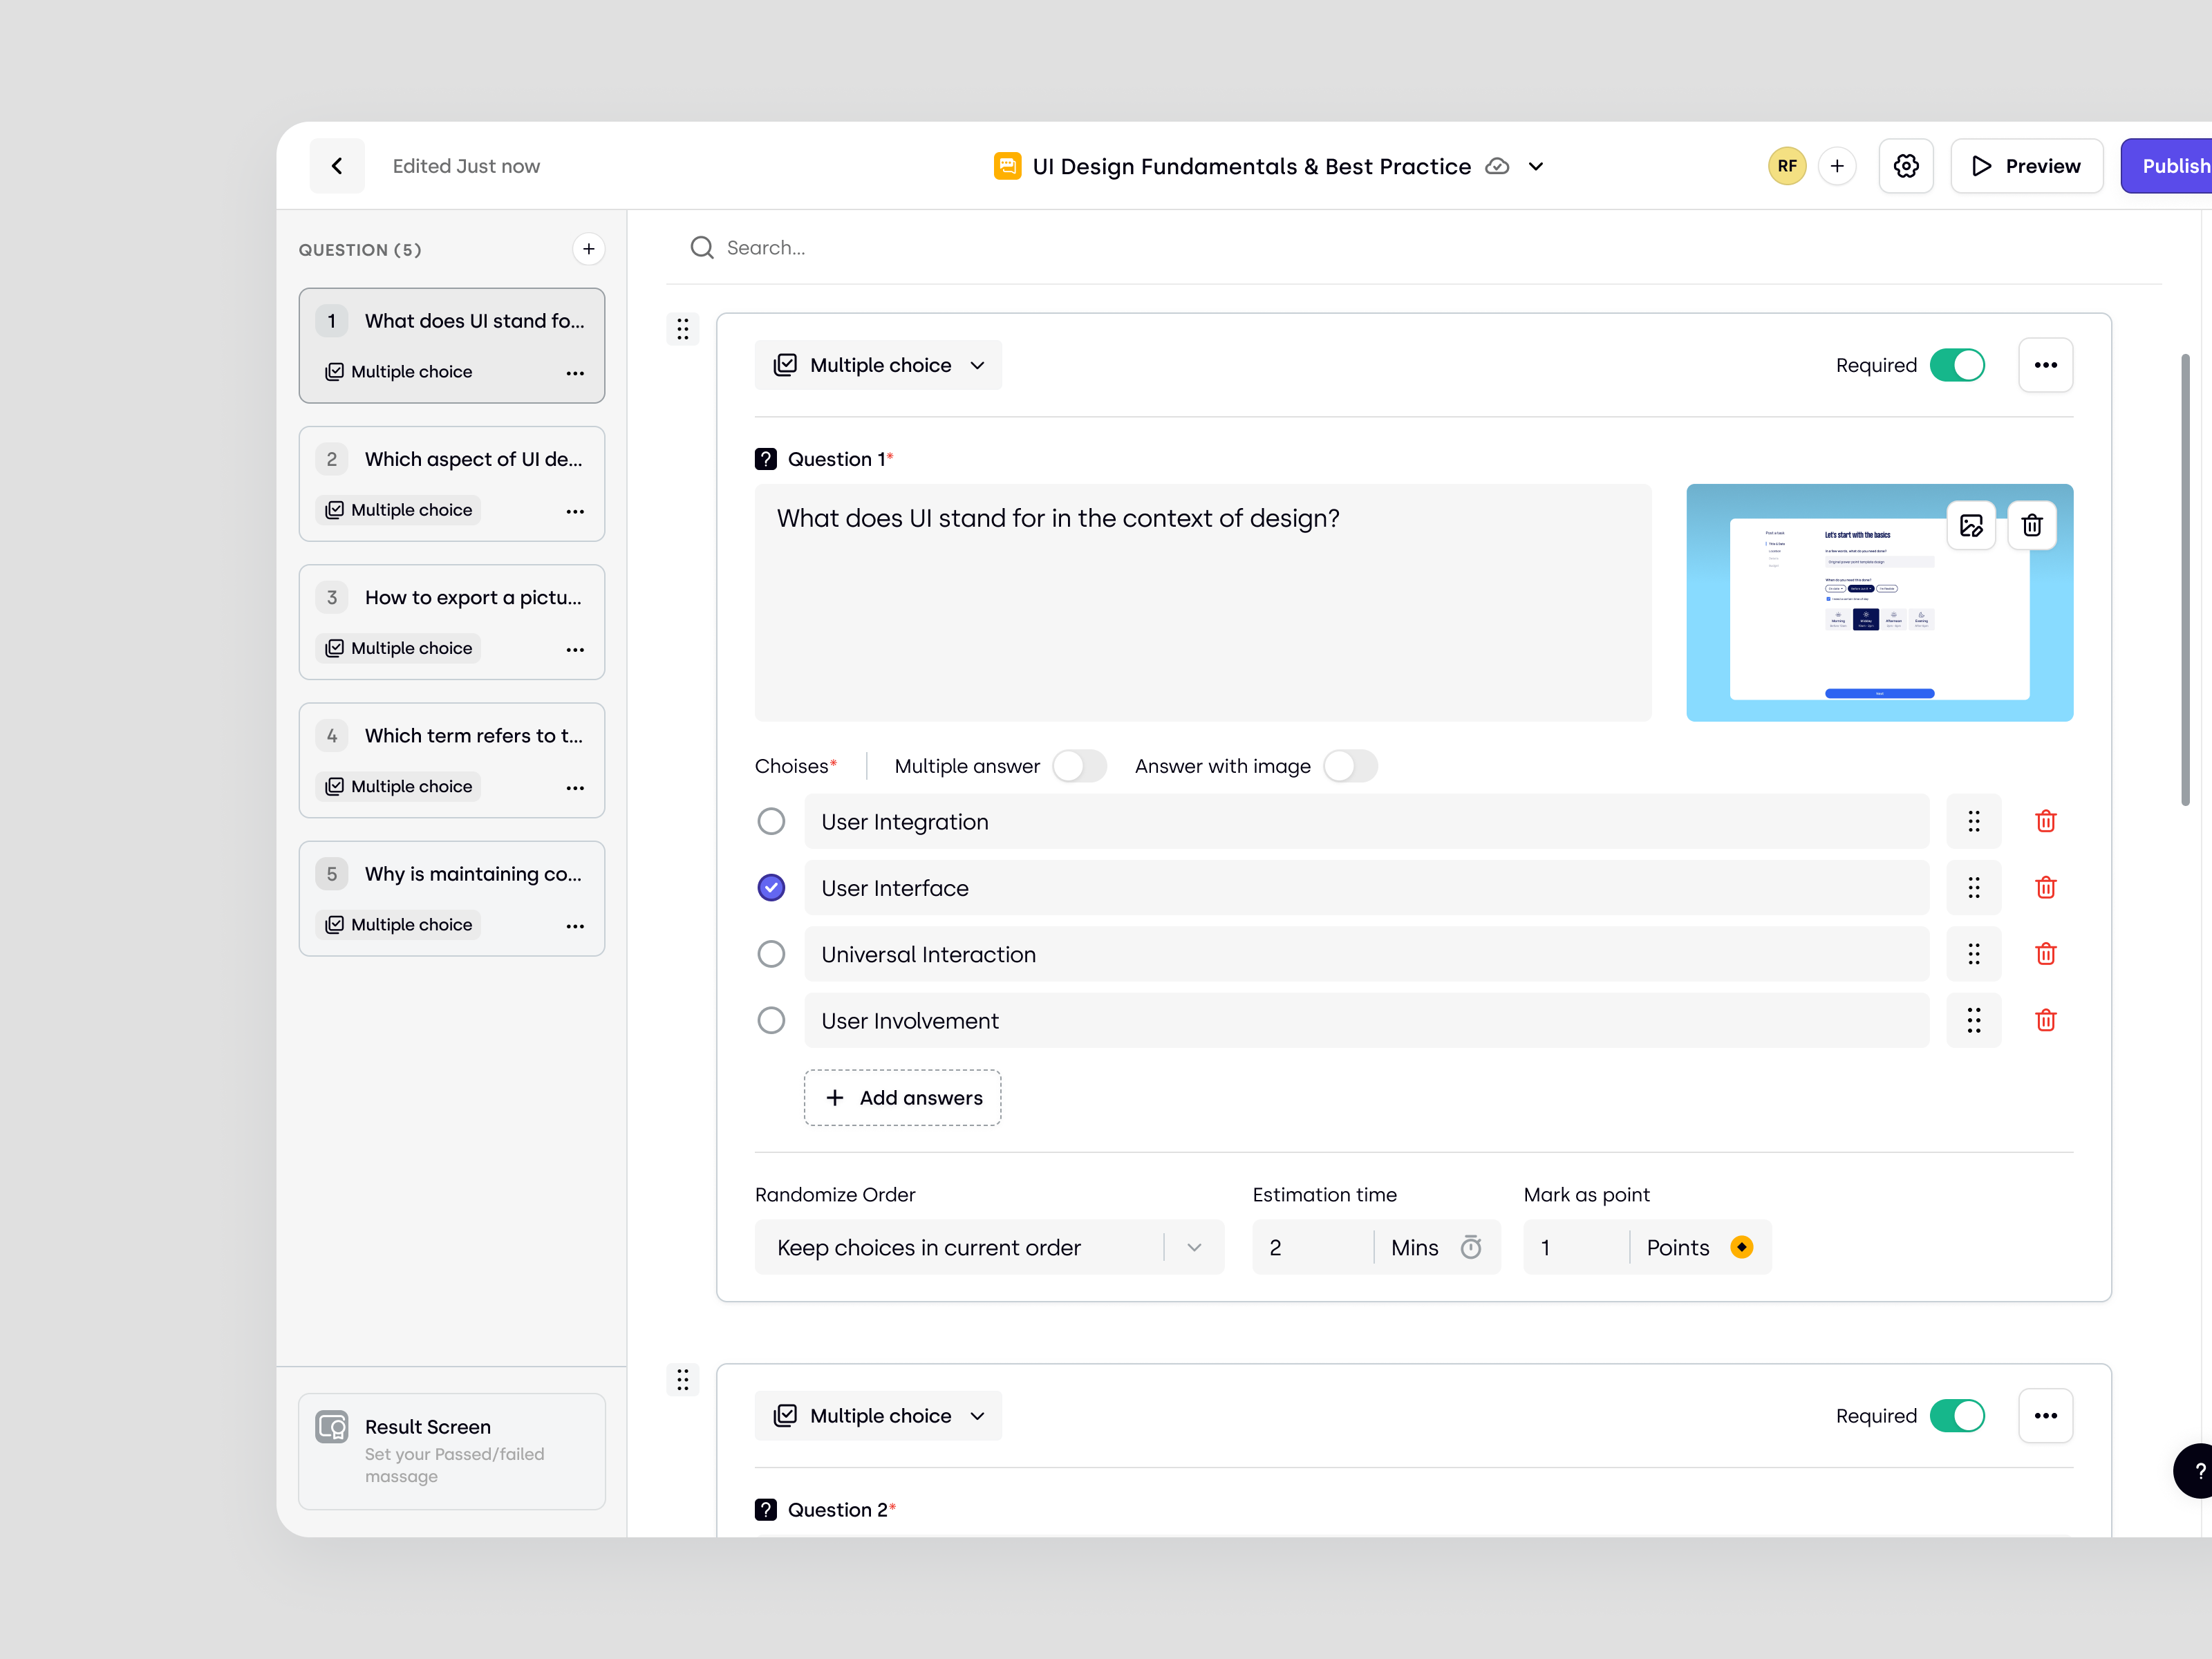Click the drag handle beside Question 1 card
The width and height of the screenshot is (2212, 1659).
tap(683, 329)
